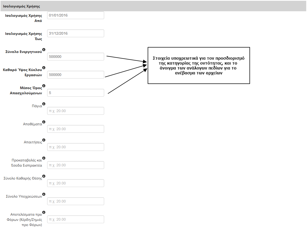Select the Απαιτήσεις input field

pos(75,147)
